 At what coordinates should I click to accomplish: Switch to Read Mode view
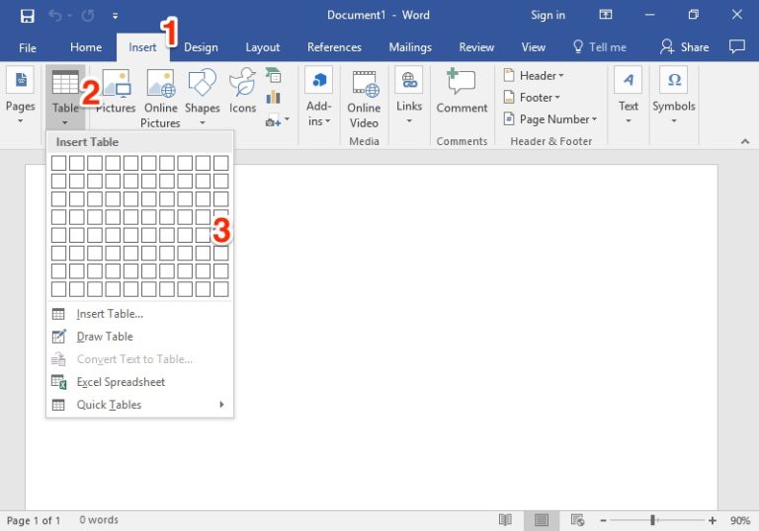pos(505,520)
